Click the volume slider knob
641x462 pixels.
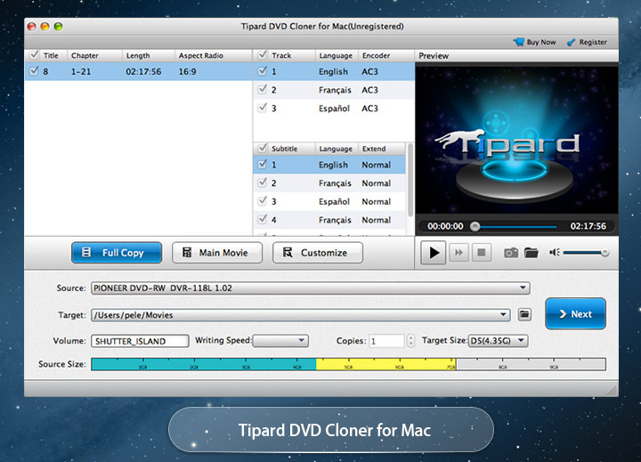pyautogui.click(x=604, y=253)
